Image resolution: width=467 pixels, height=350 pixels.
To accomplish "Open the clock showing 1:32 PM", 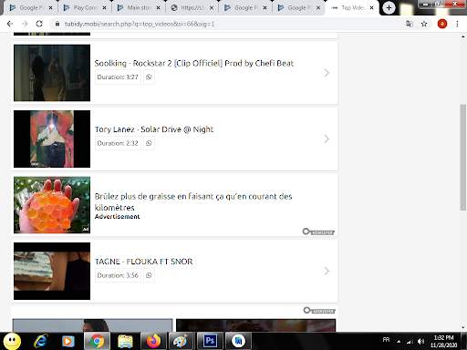I will 443,341.
